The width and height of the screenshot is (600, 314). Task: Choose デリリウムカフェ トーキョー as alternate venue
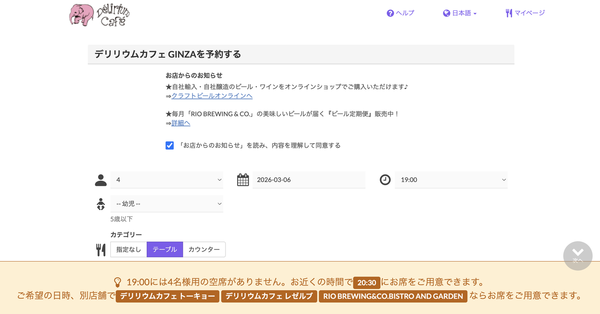tap(167, 296)
